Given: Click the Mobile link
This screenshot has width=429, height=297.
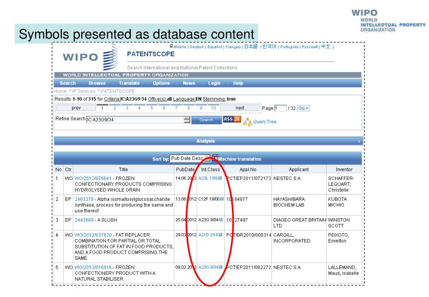Looking at the screenshot, I should pyautogui.click(x=180, y=47).
